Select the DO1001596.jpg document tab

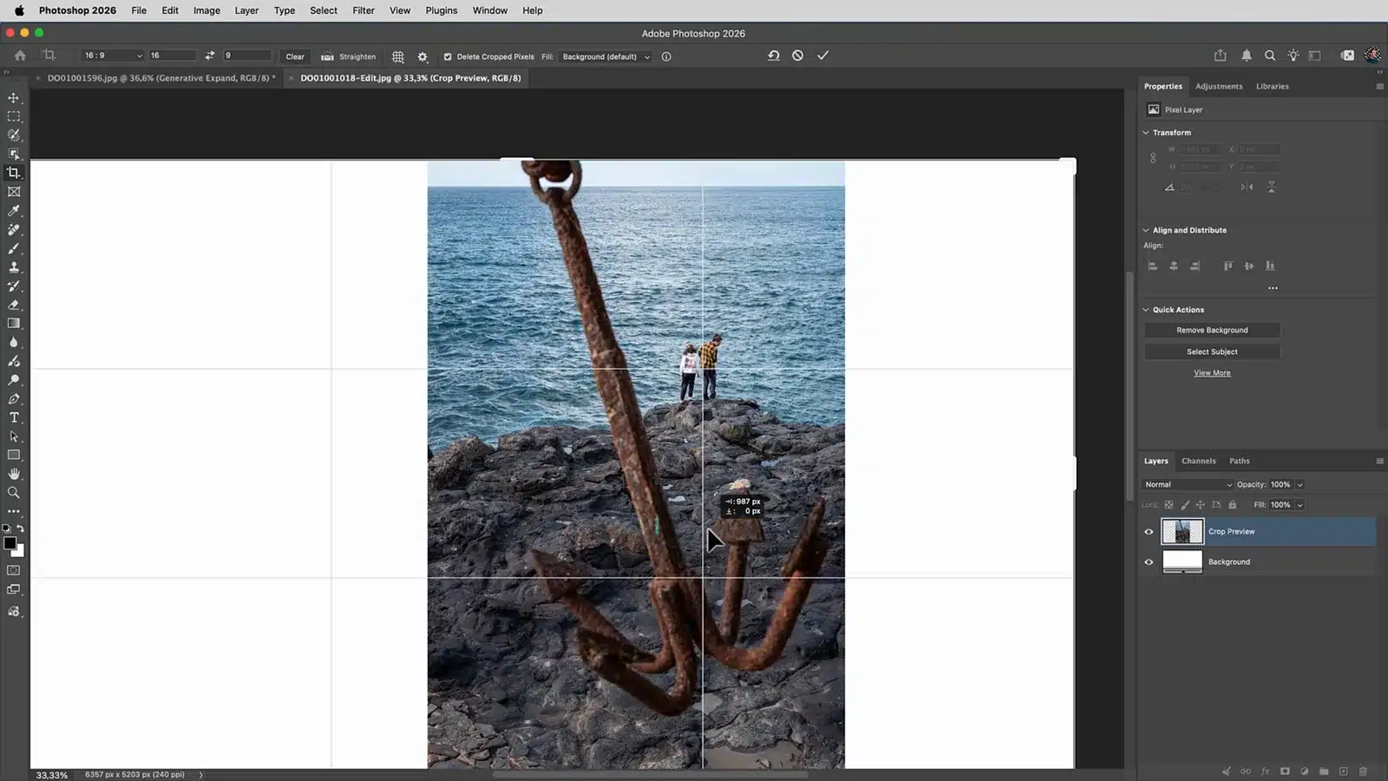tap(161, 78)
